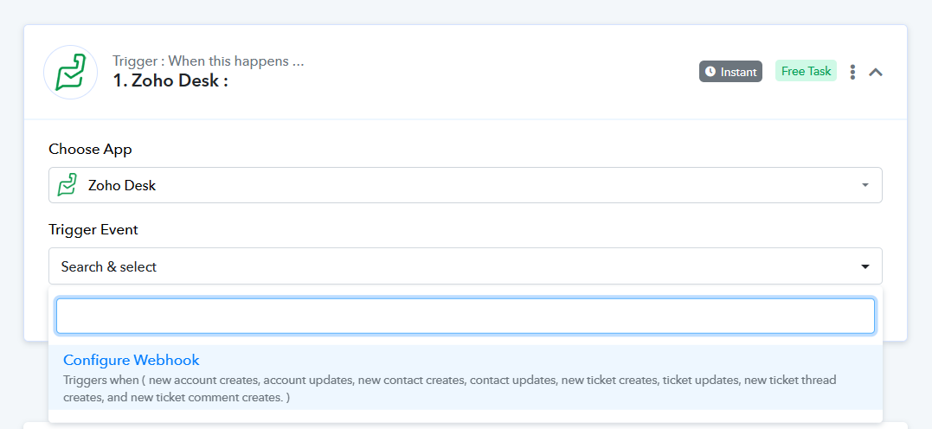This screenshot has width=932, height=429.
Task: Collapse the trigger step with the up chevron
Action: click(x=876, y=72)
